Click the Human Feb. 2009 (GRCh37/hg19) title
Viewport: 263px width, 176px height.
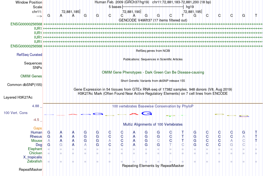122,2
